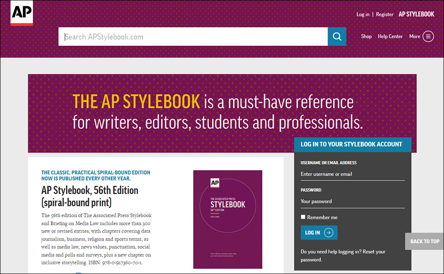Enable the Remember me checkbox

coord(303,217)
